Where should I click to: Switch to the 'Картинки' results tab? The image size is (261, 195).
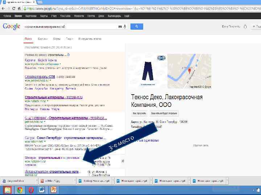(x=43, y=39)
